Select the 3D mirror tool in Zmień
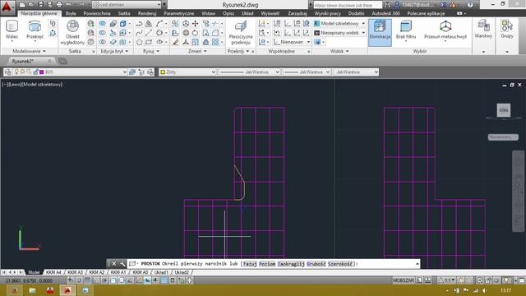The width and height of the screenshot is (526, 296). [x=175, y=24]
